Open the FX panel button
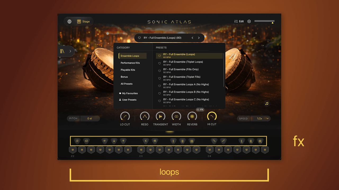Viewport: 339px width, 190px height. 200,110
